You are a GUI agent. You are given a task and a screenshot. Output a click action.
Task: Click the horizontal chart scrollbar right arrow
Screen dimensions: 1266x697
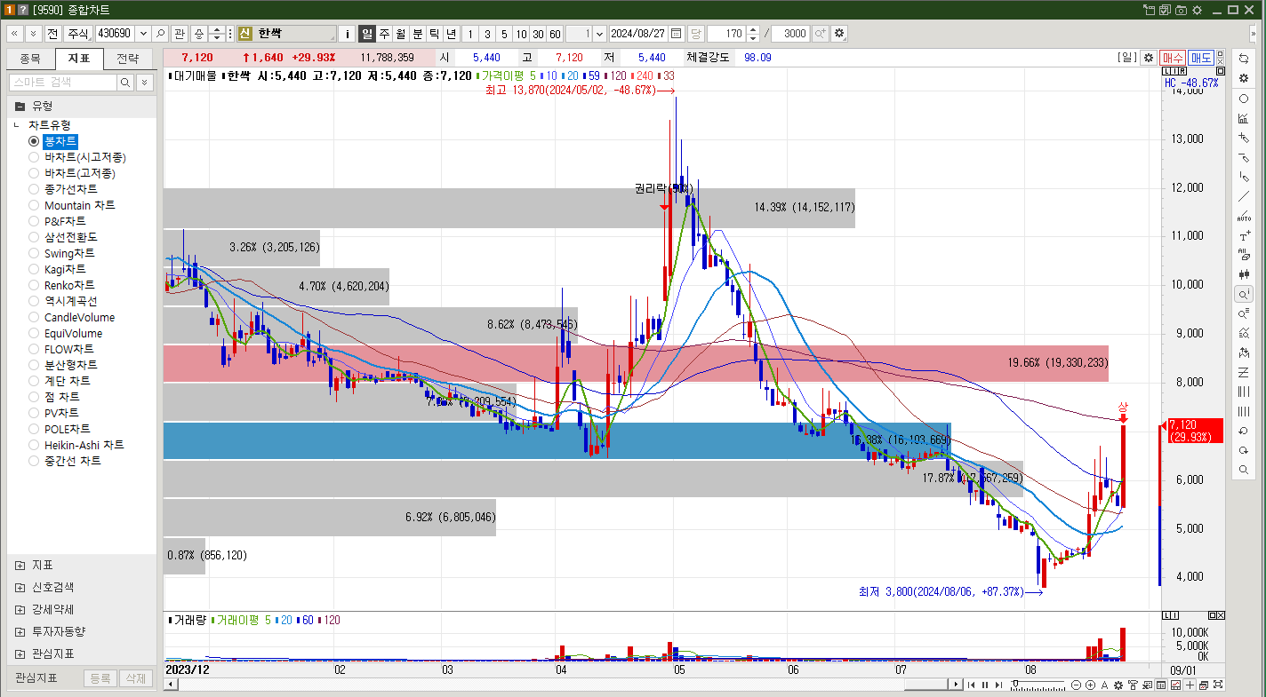point(956,685)
